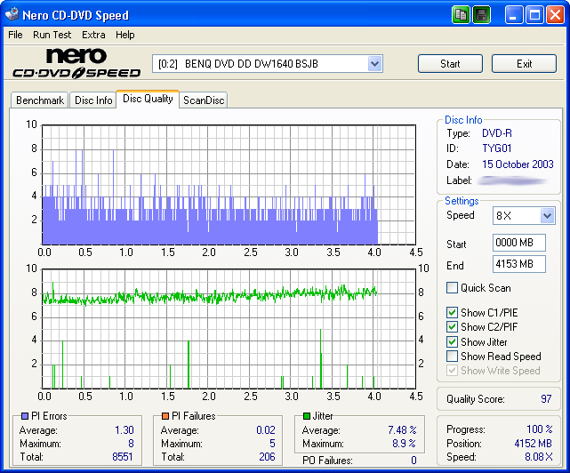Click the End position field showing 4153 MB
Screen dimensions: 570x473
(x=518, y=264)
